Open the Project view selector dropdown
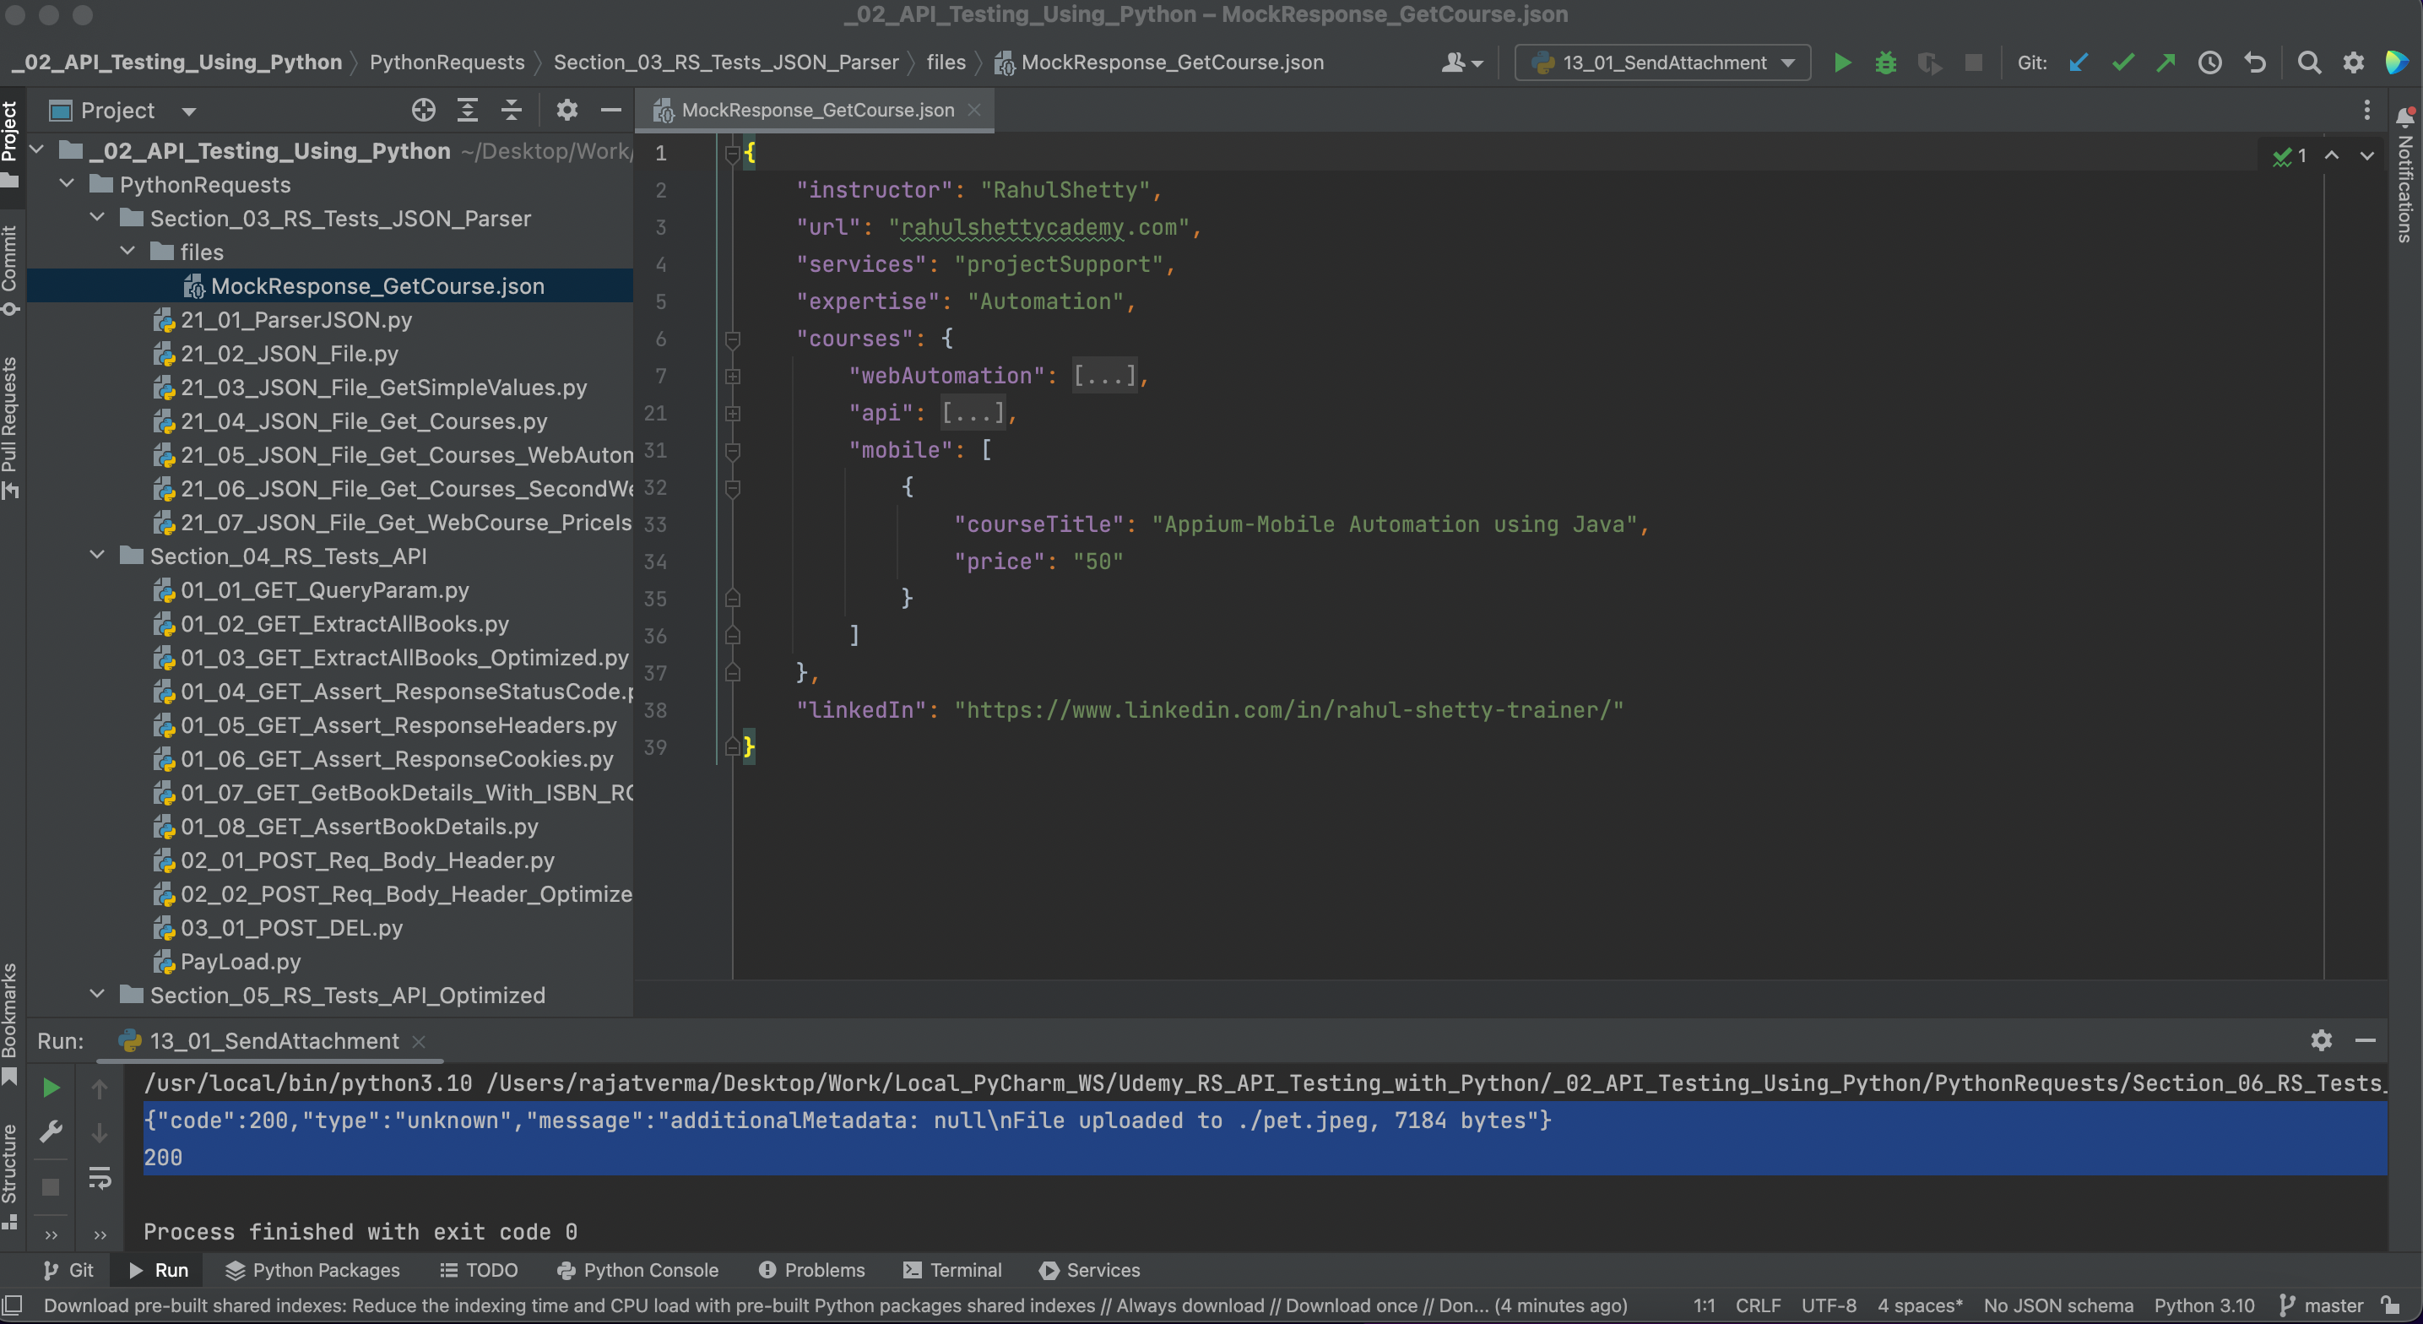Image resolution: width=2423 pixels, height=1324 pixels. (122, 110)
